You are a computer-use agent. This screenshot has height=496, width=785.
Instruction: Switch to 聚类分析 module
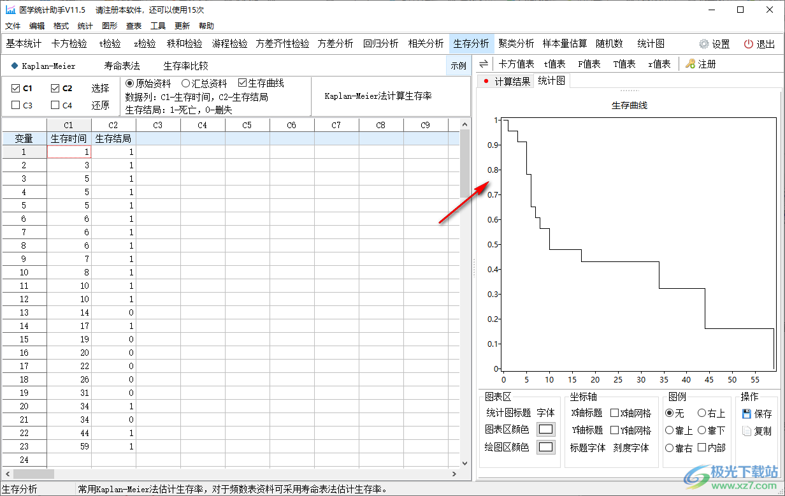click(516, 43)
